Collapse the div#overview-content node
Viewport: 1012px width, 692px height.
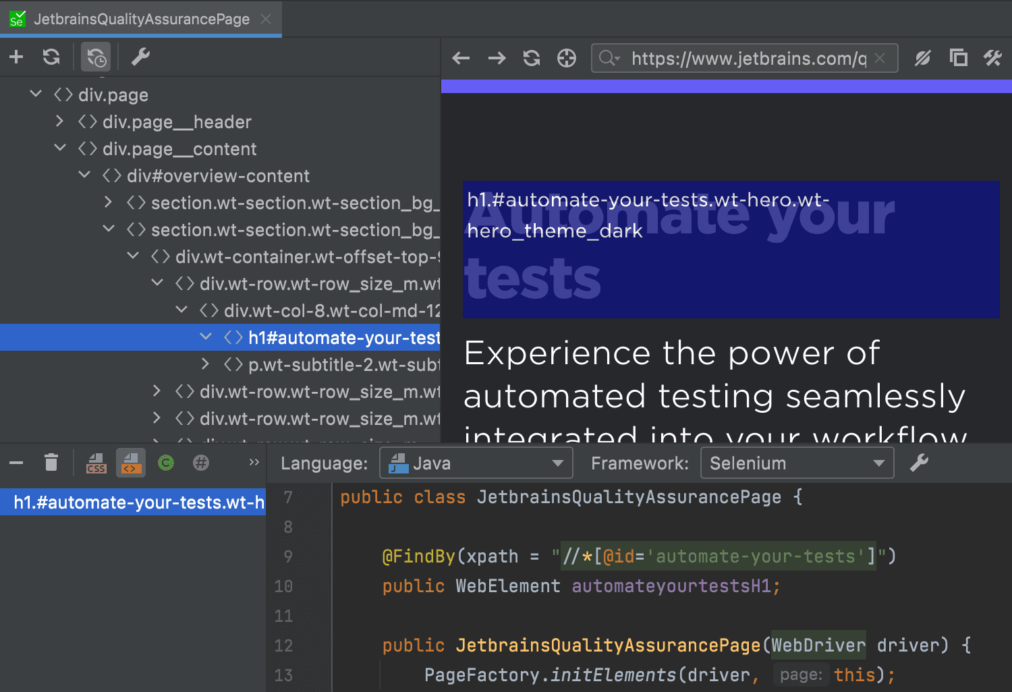pos(84,175)
